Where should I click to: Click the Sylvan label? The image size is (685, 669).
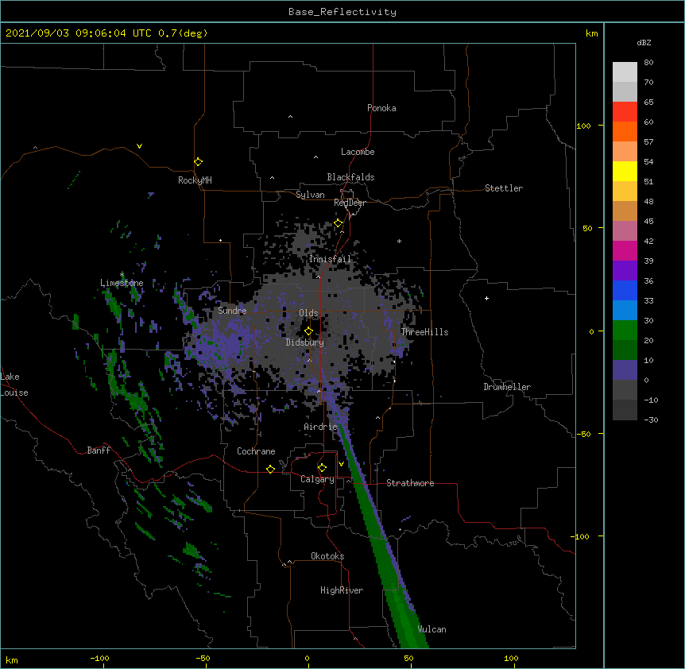[310, 195]
